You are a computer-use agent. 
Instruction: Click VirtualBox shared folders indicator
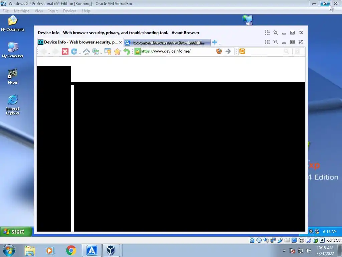click(287, 240)
